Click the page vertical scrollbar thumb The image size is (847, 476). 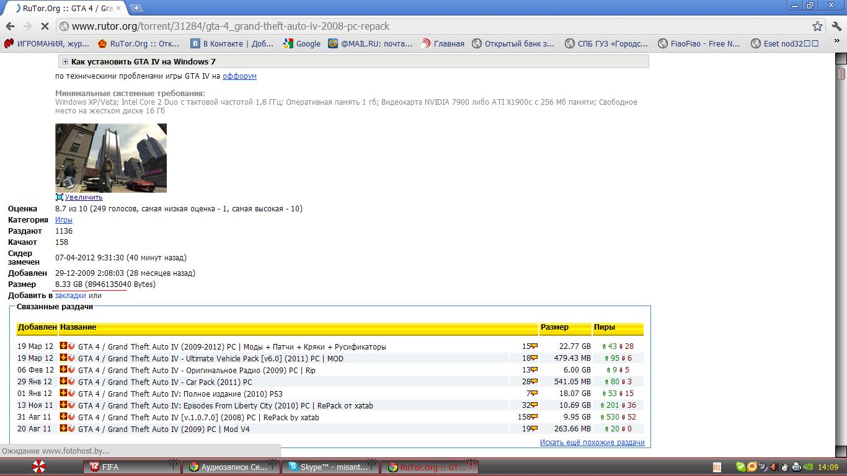pyautogui.click(x=841, y=74)
